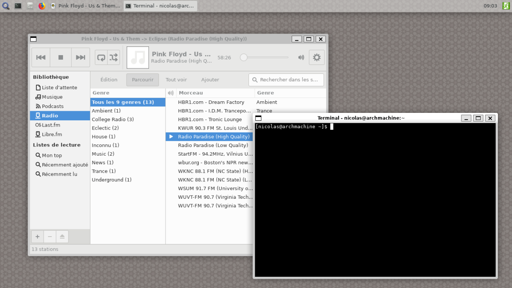512x288 pixels.
Task: Toggle the Édition button
Action: (x=109, y=80)
